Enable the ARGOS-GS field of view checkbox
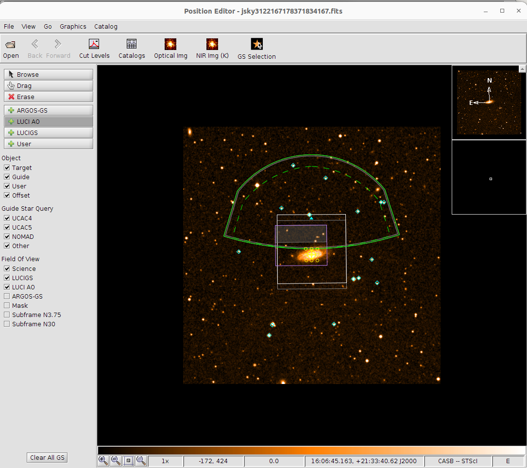Screen dimensions: 527x468 tap(7, 296)
